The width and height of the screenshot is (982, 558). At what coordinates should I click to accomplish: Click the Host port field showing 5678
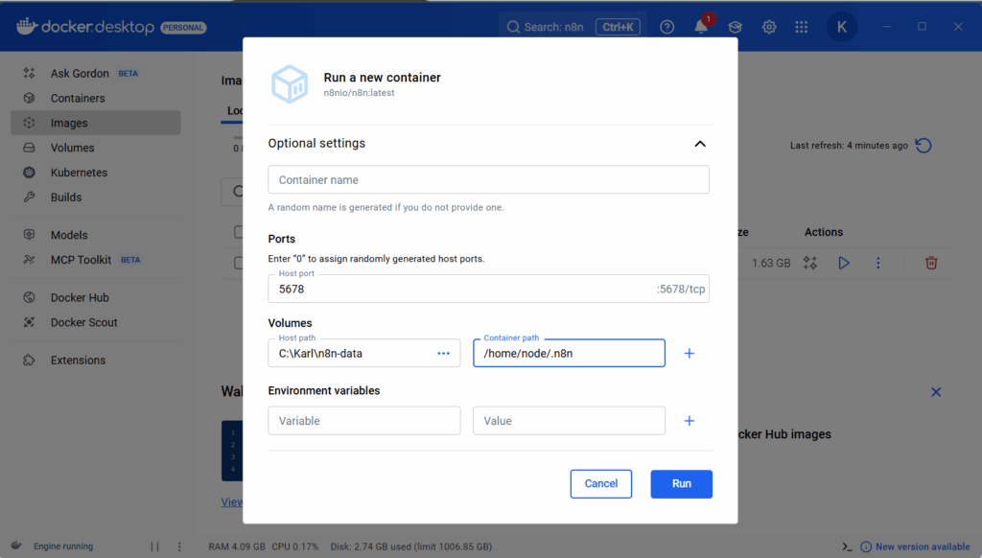488,289
